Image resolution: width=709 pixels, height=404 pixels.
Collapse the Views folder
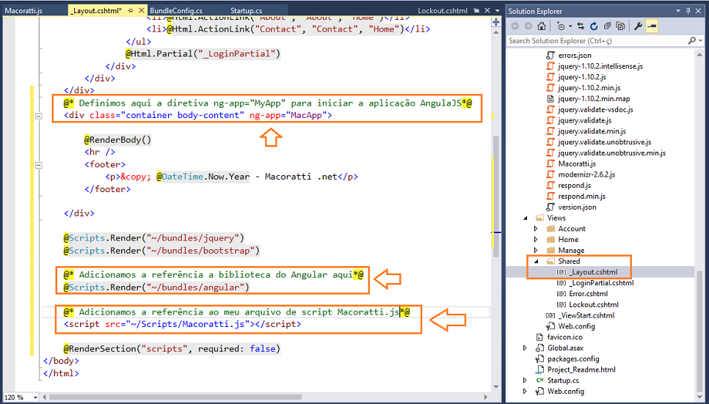coord(526,218)
